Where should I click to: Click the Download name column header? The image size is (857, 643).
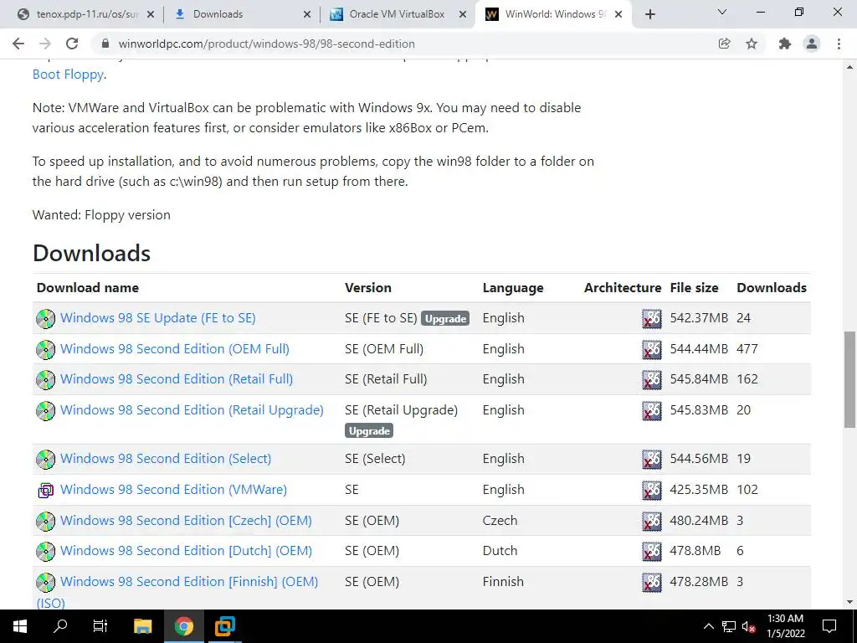pyautogui.click(x=87, y=288)
